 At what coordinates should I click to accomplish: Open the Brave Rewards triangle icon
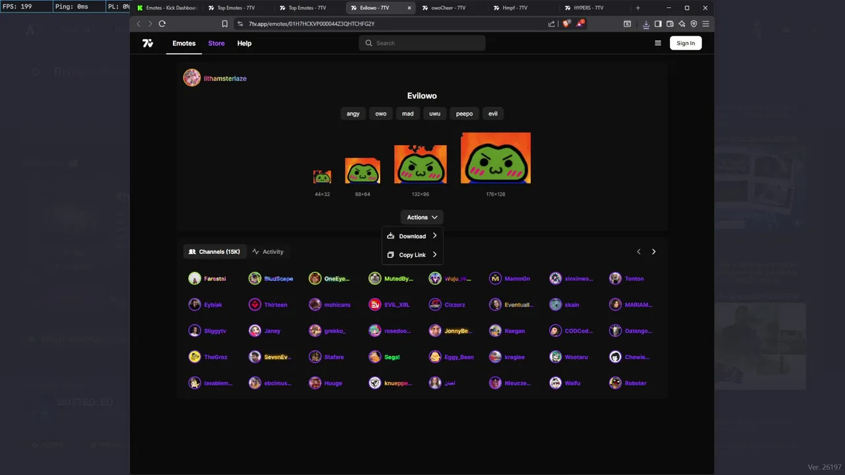[580, 24]
